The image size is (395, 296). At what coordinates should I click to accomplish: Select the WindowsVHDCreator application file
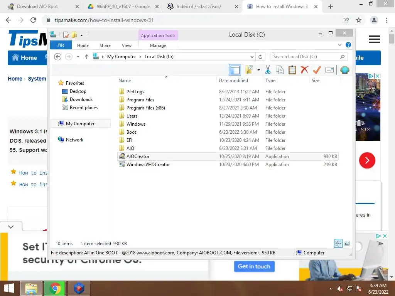click(148, 164)
